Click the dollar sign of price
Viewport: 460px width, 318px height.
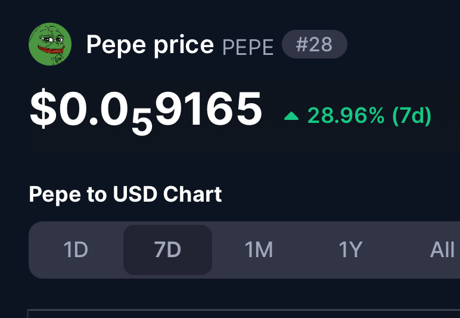coord(43,109)
